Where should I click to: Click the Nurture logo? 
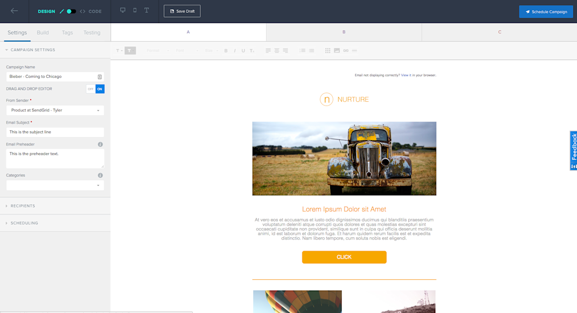344,99
